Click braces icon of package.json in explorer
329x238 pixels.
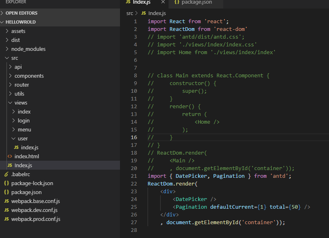pos(7,192)
